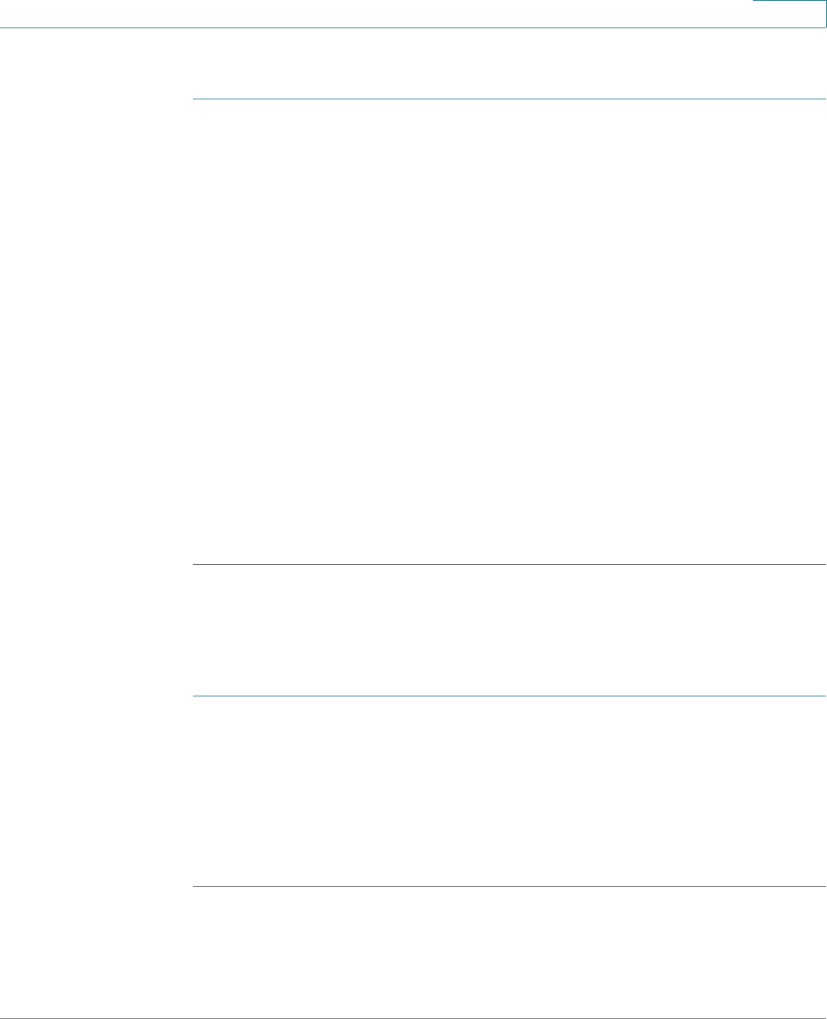Click the blank area between gray and teal rules
827x1019 pixels.
[x=509, y=630]
